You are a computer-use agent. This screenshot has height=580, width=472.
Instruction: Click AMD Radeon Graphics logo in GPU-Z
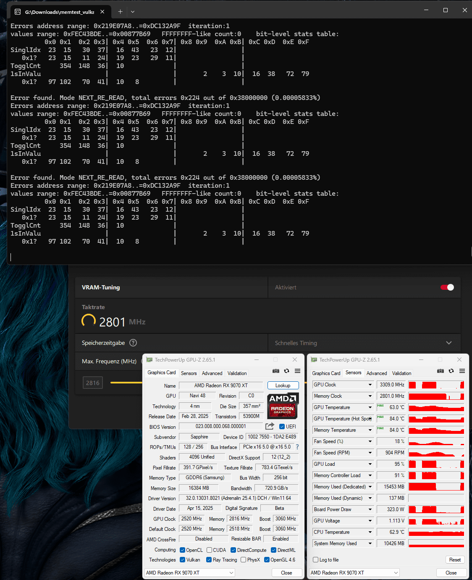(283, 406)
